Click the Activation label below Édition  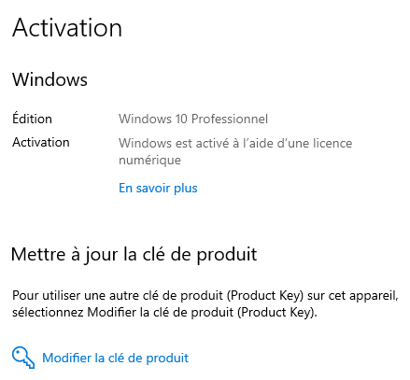tap(41, 142)
